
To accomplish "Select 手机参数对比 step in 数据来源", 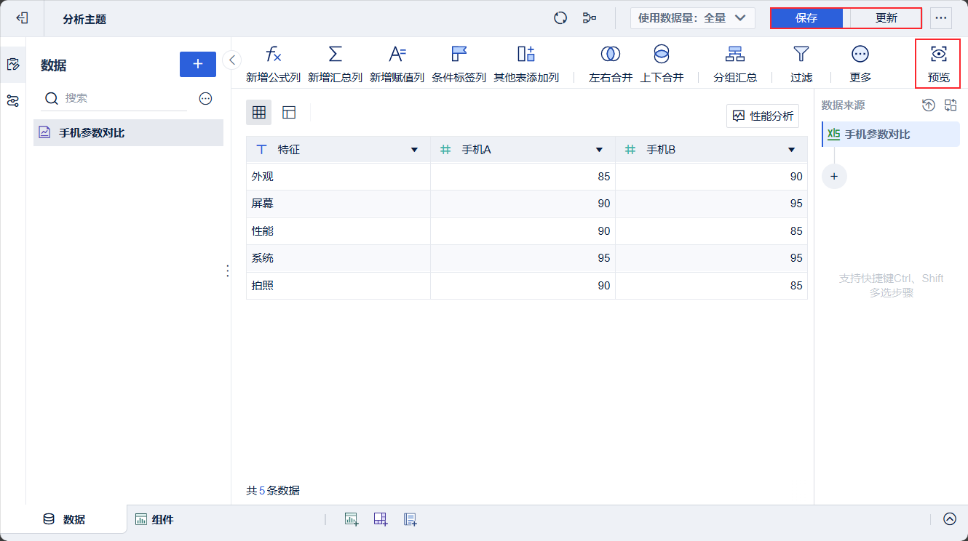I will click(x=891, y=135).
